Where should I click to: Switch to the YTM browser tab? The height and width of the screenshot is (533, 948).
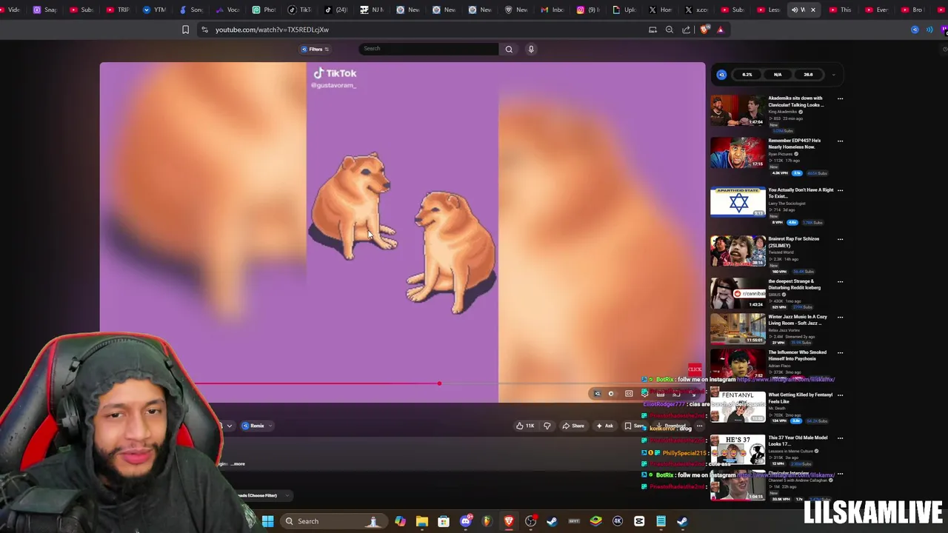(x=154, y=10)
